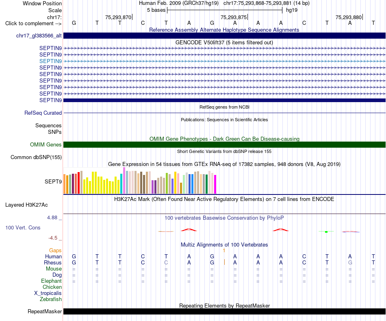Select the Human species label in Multiz
The height and width of the screenshot is (321, 386).
53,257
